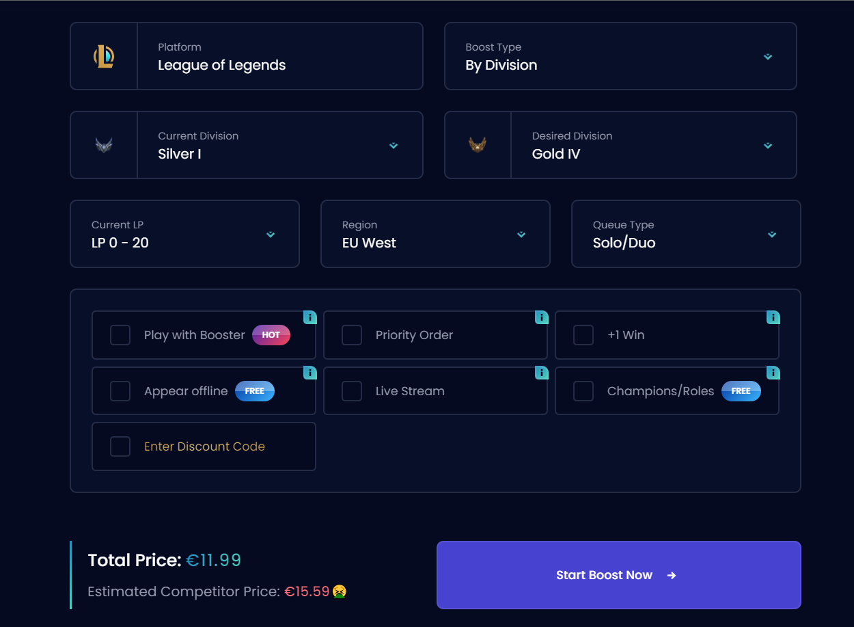The height and width of the screenshot is (627, 854).
Task: Click the Gold IV rank emblem icon
Action: 478,145
